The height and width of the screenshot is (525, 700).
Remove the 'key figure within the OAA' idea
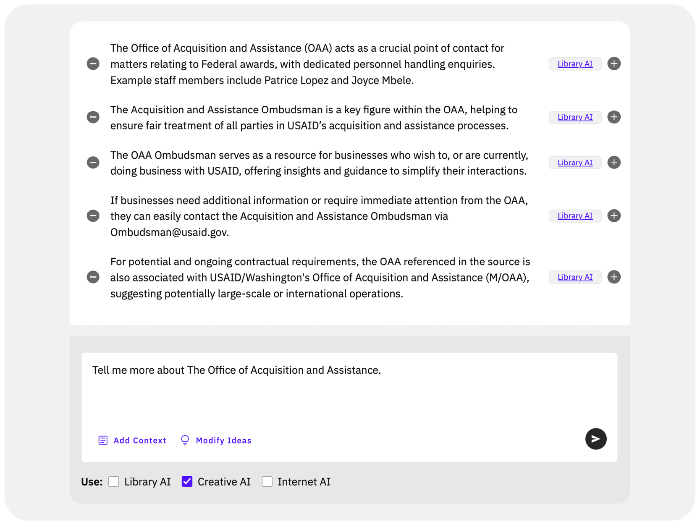click(x=93, y=117)
